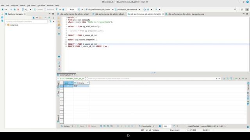Image resolution: width=250 pixels, height=140 pixels.
Task: Close the Script-36 editor tab
Action: [x=163, y=14]
